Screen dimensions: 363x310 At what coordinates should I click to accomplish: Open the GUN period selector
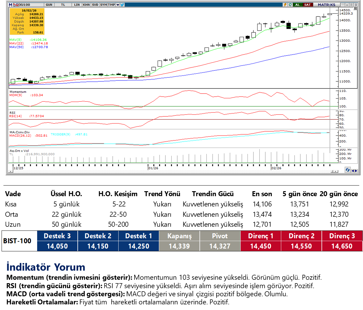coord(49,5)
